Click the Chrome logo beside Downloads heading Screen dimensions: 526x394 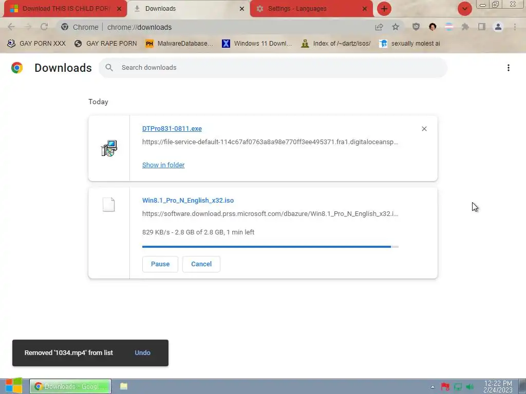tap(17, 68)
